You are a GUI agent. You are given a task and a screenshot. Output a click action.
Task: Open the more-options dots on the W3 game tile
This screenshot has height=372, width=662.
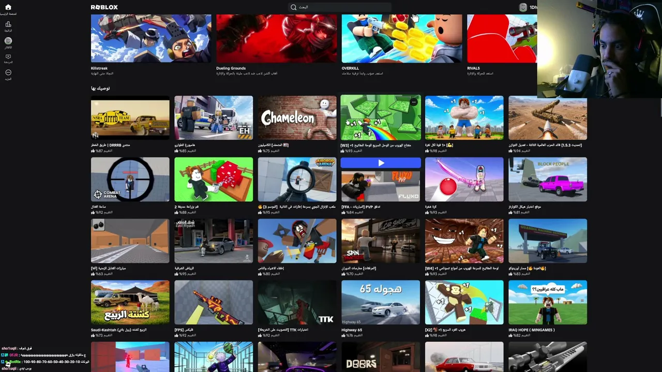tap(414, 102)
